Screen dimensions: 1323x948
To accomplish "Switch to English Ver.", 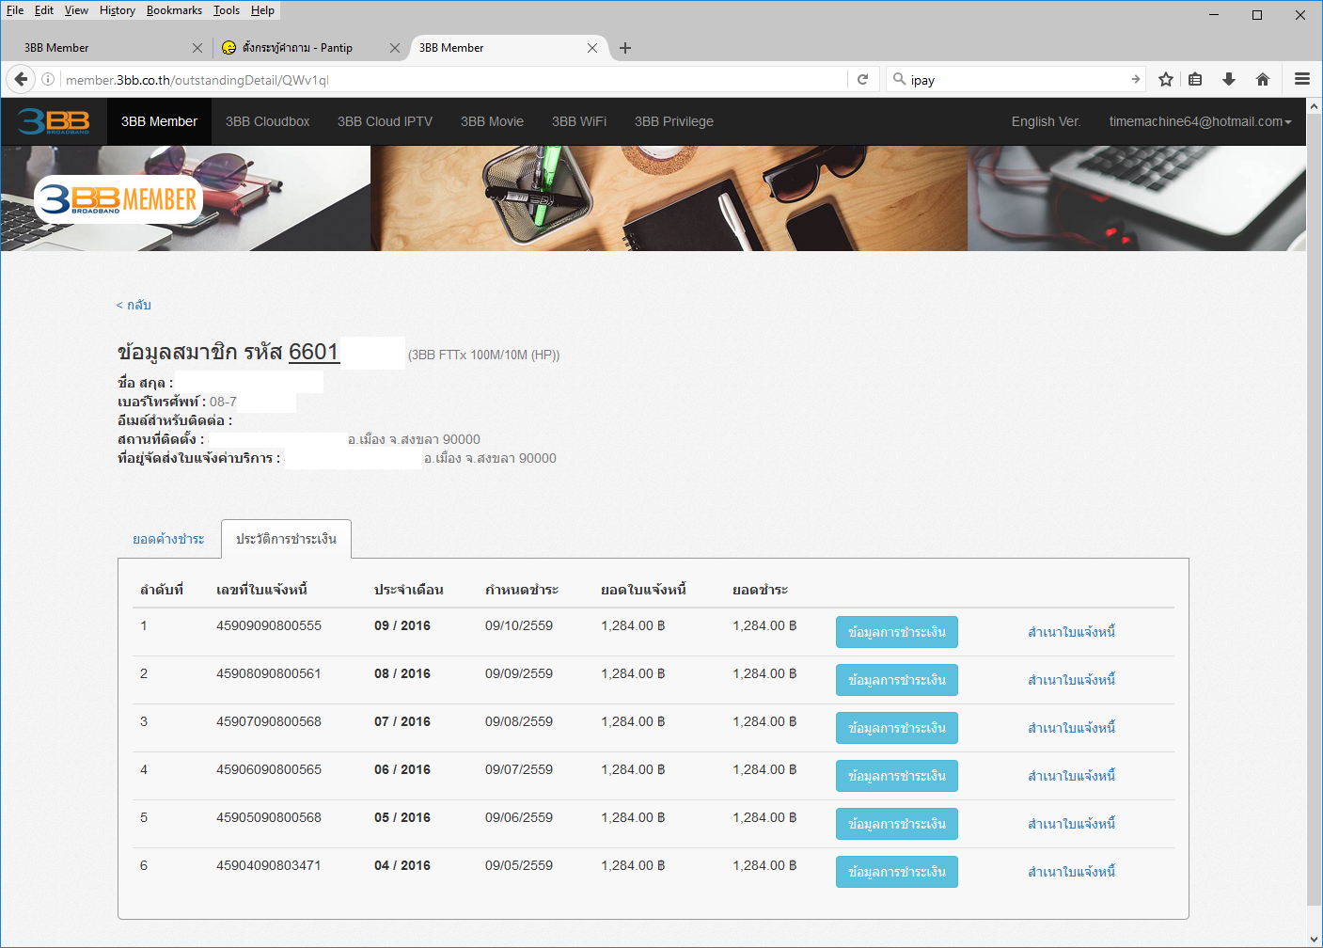I will tap(1046, 121).
